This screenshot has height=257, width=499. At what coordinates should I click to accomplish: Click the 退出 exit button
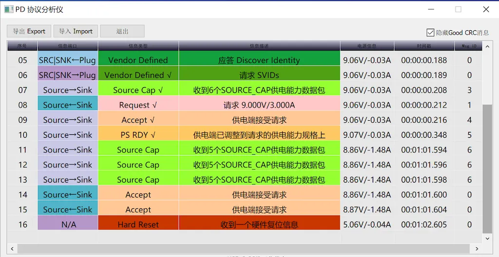122,31
